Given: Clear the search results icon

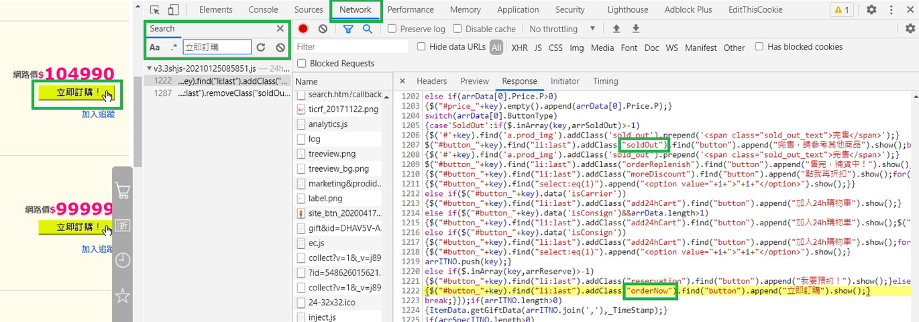Looking at the screenshot, I should pyautogui.click(x=280, y=48).
